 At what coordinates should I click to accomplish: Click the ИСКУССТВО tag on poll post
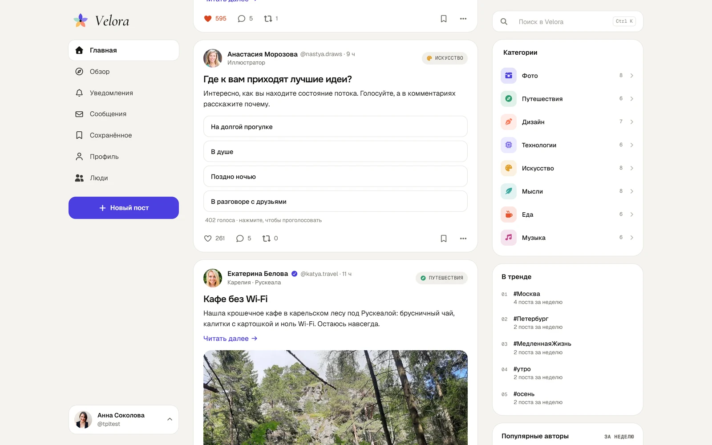pos(445,58)
